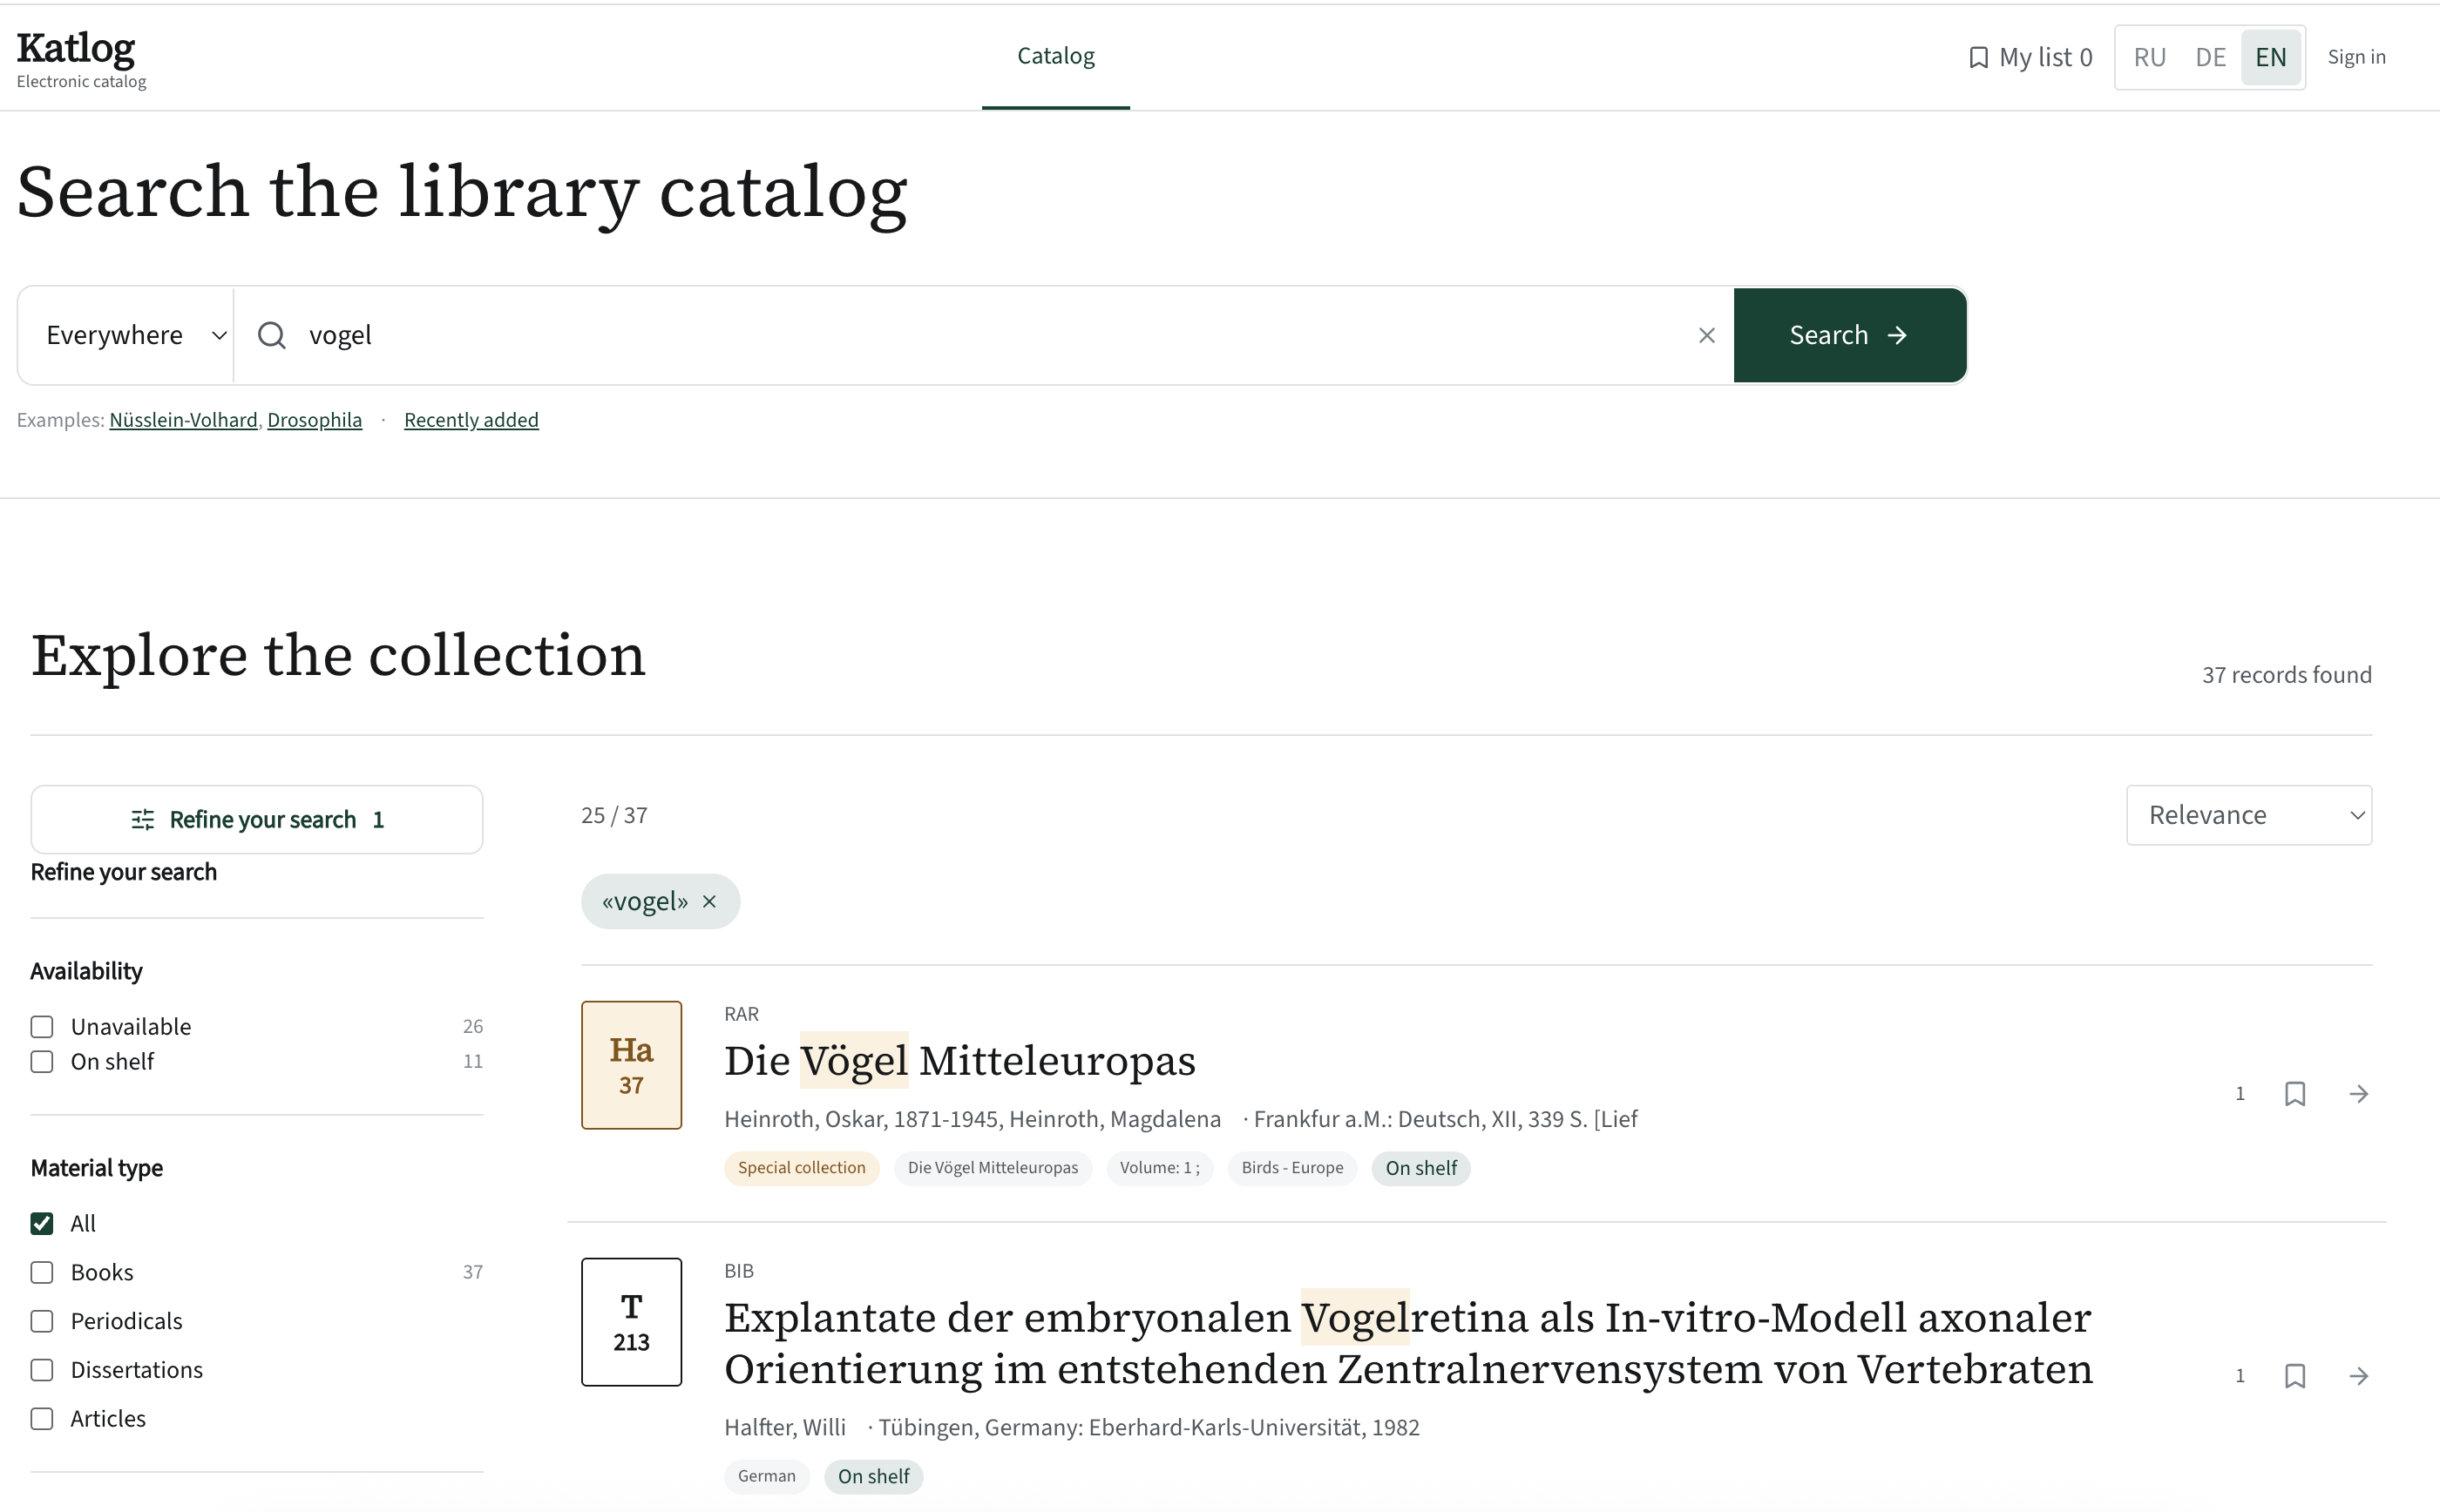The height and width of the screenshot is (1512, 2440).
Task: Click the Birds - Europe subject tag
Action: point(1291,1168)
